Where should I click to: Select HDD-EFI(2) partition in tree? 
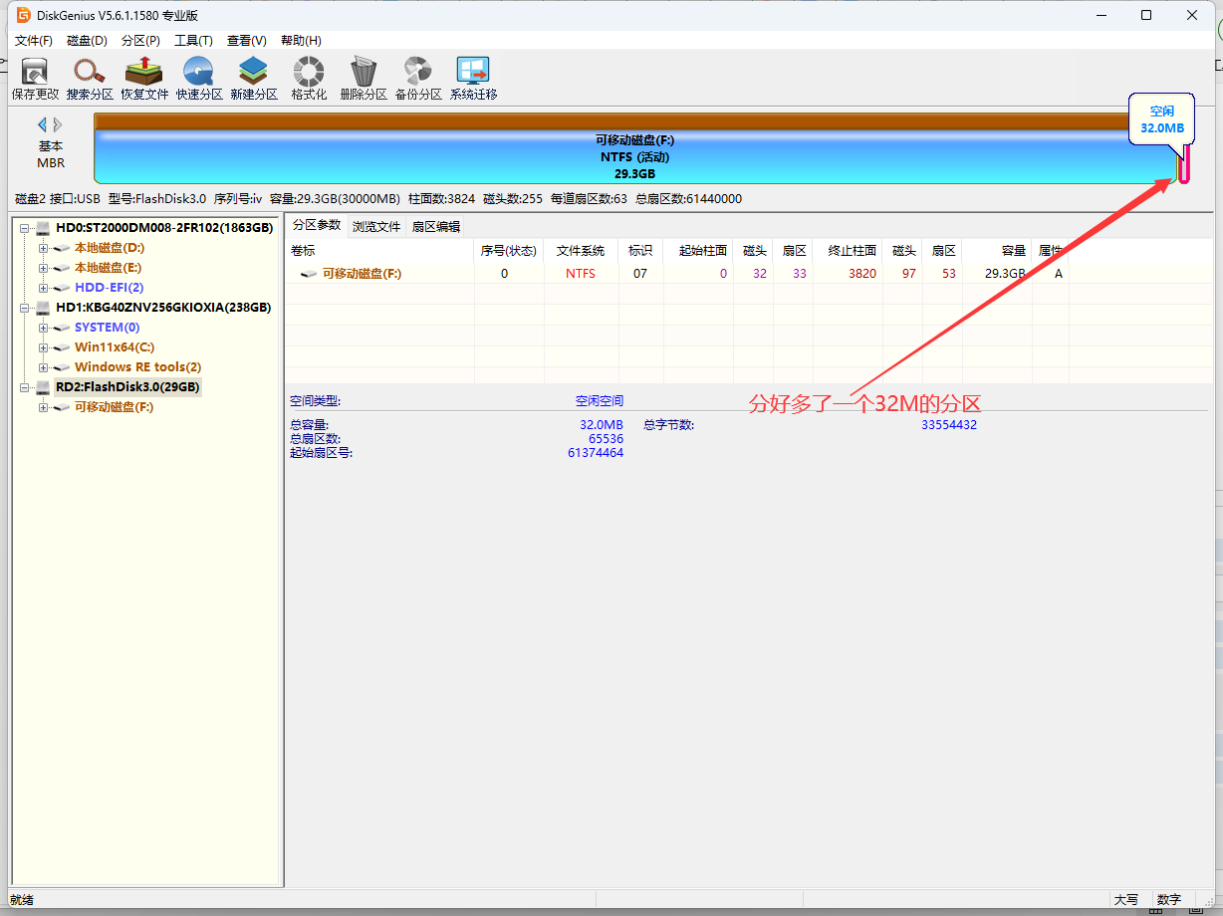tap(110, 288)
